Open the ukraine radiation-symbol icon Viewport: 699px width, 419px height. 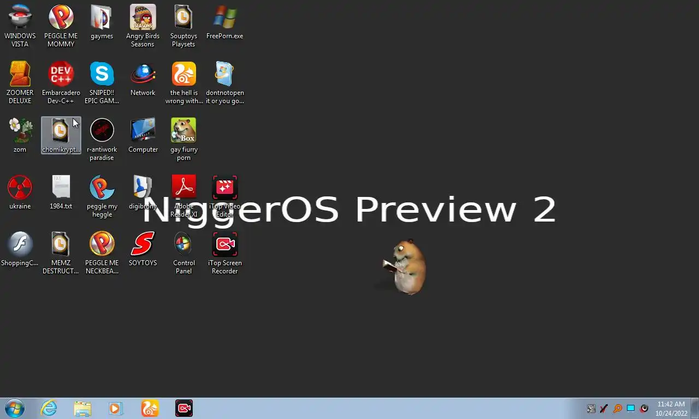point(20,192)
